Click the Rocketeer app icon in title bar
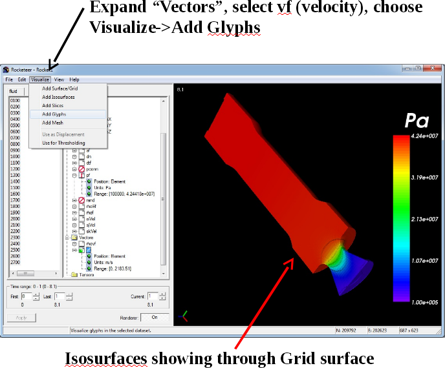Viewport: 445px width, 368px height. pos(6,70)
